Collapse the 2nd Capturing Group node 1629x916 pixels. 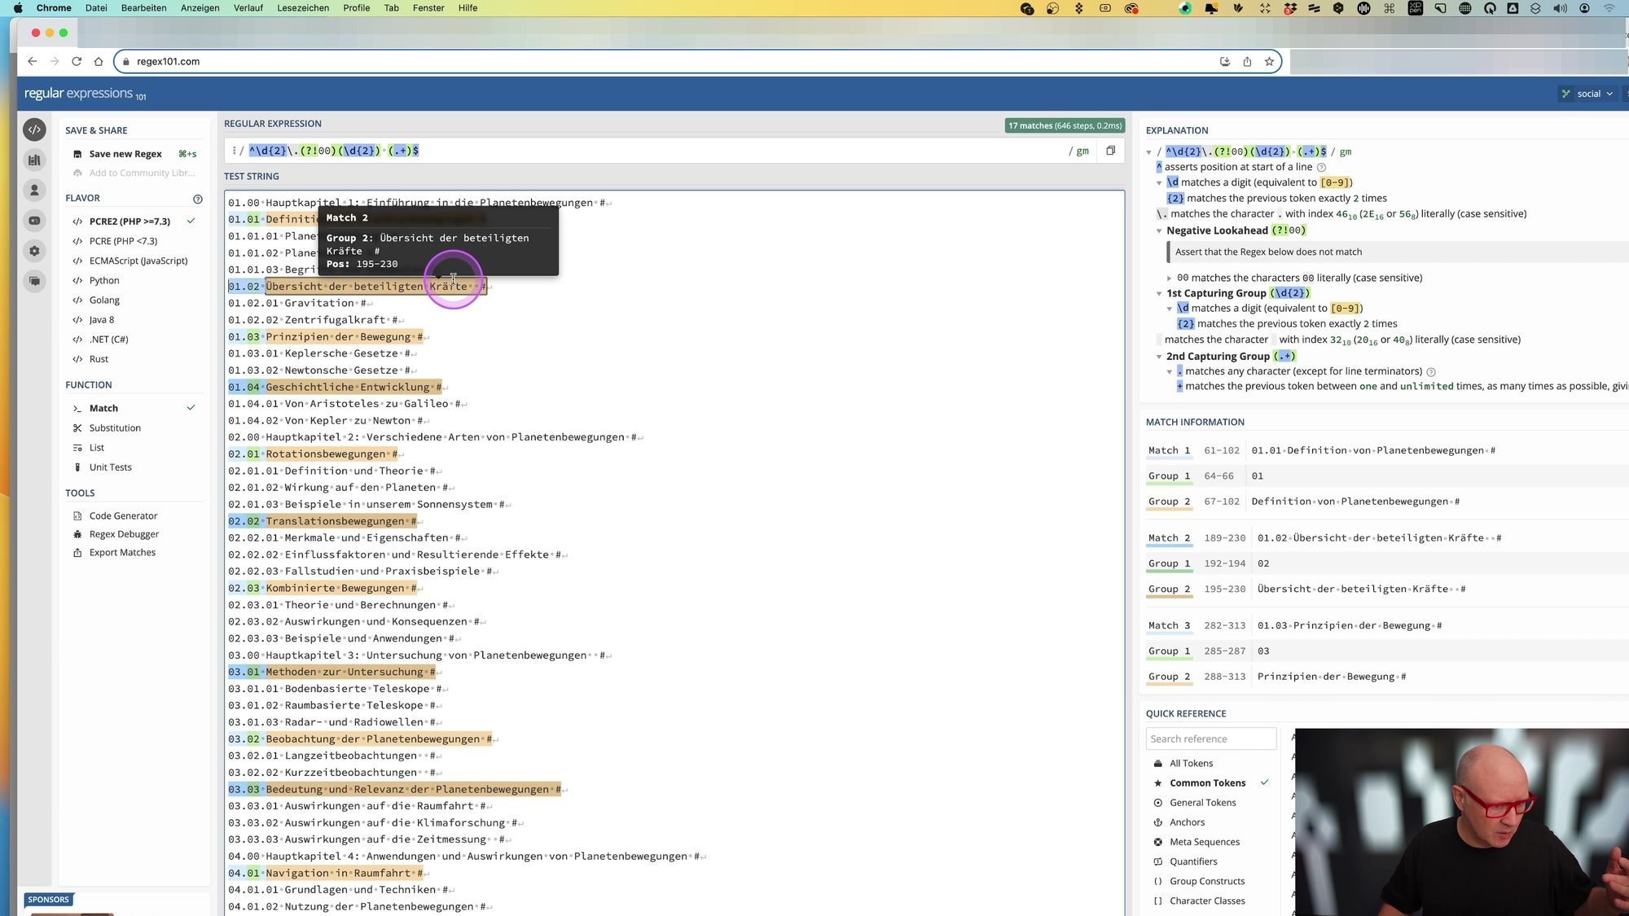click(1159, 357)
